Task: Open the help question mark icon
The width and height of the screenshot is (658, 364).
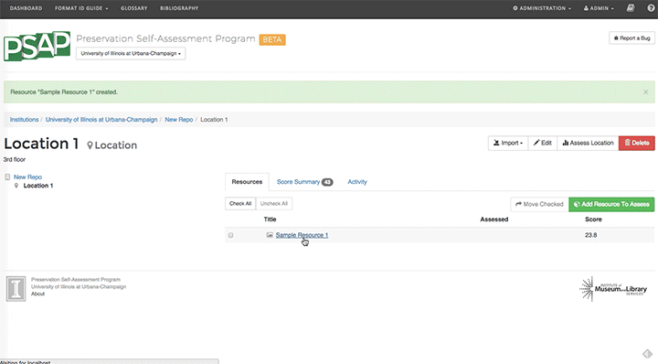Action: [x=651, y=8]
